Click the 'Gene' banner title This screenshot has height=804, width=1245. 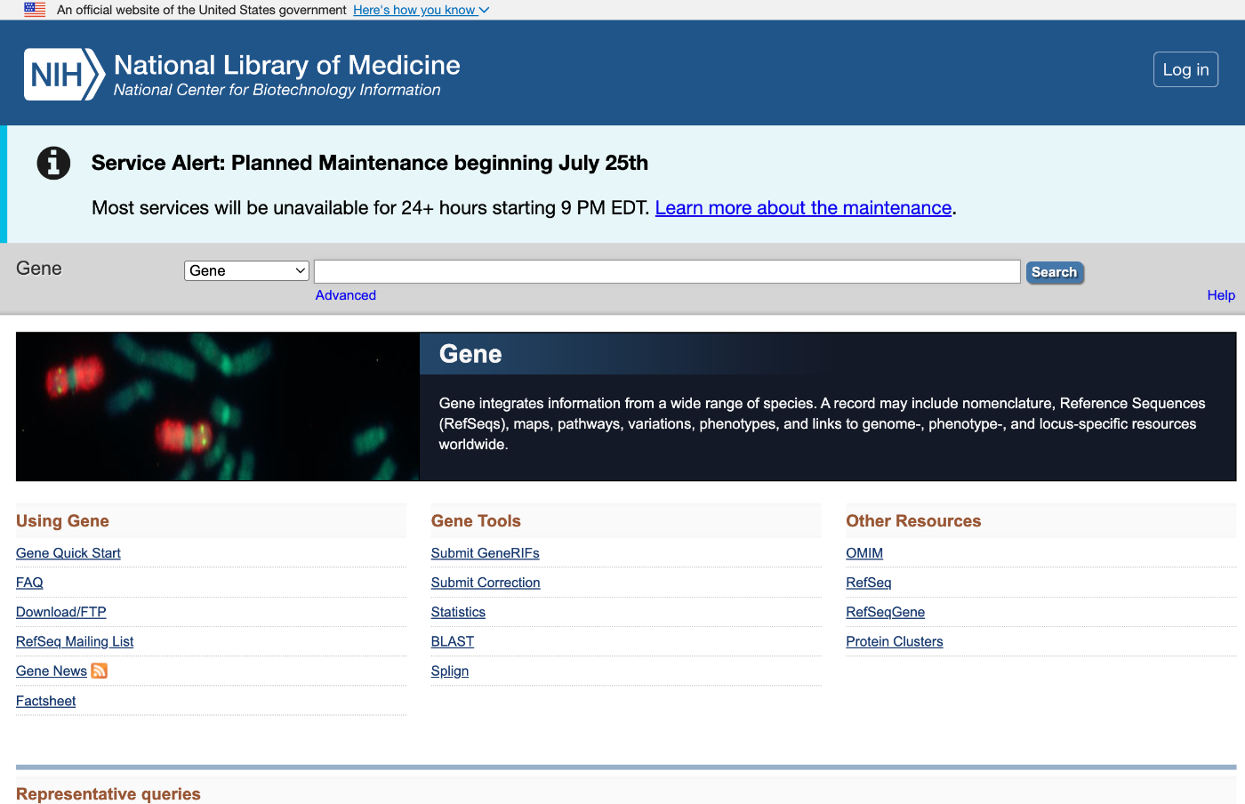(x=470, y=354)
